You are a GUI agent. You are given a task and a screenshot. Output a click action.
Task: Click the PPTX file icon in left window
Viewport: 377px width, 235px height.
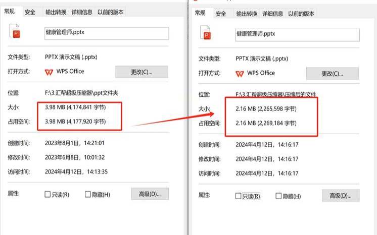click(15, 31)
